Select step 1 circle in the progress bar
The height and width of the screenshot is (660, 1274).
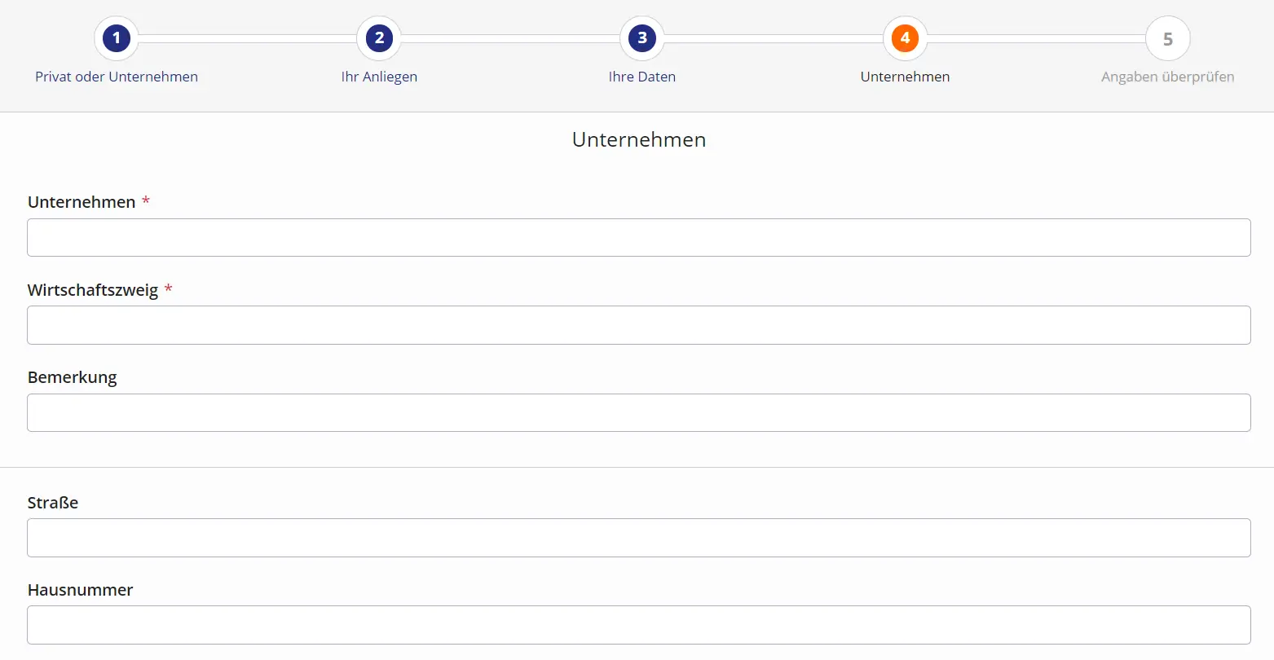pyautogui.click(x=116, y=37)
